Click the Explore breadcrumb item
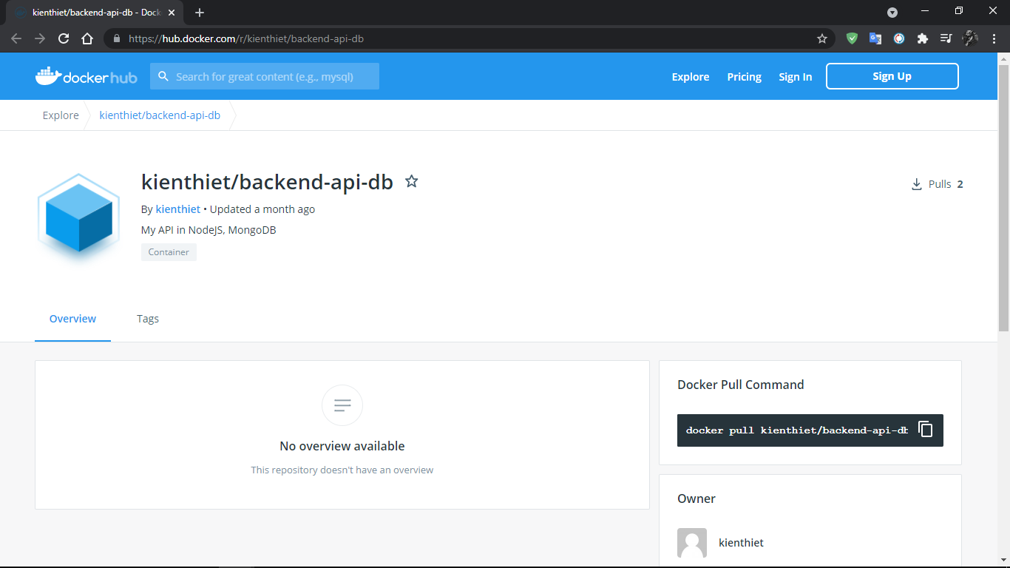 [x=61, y=115]
